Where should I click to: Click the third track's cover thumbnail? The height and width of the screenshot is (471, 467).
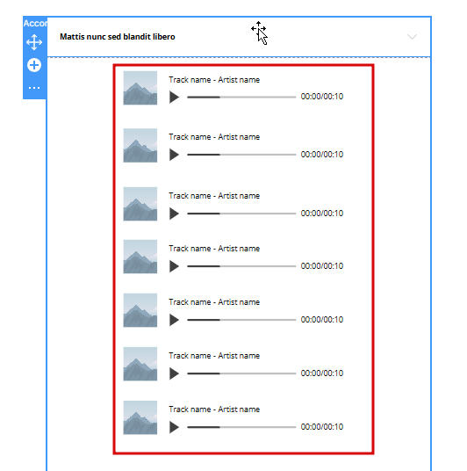coord(140,204)
